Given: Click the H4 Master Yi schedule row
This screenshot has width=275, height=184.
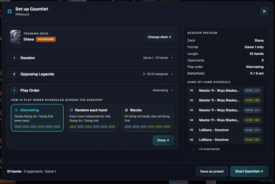Looking at the screenshot, I should [x=225, y=120].
